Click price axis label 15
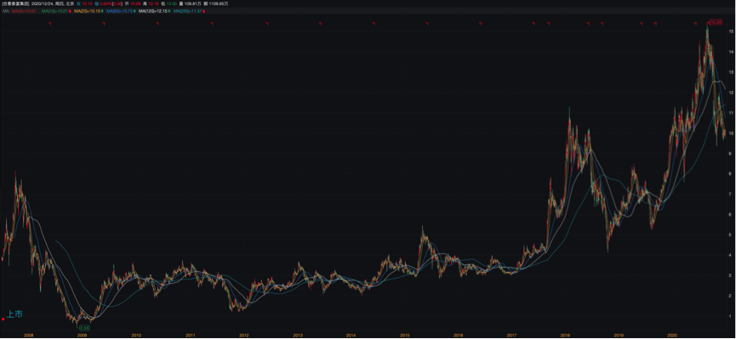 click(x=731, y=31)
